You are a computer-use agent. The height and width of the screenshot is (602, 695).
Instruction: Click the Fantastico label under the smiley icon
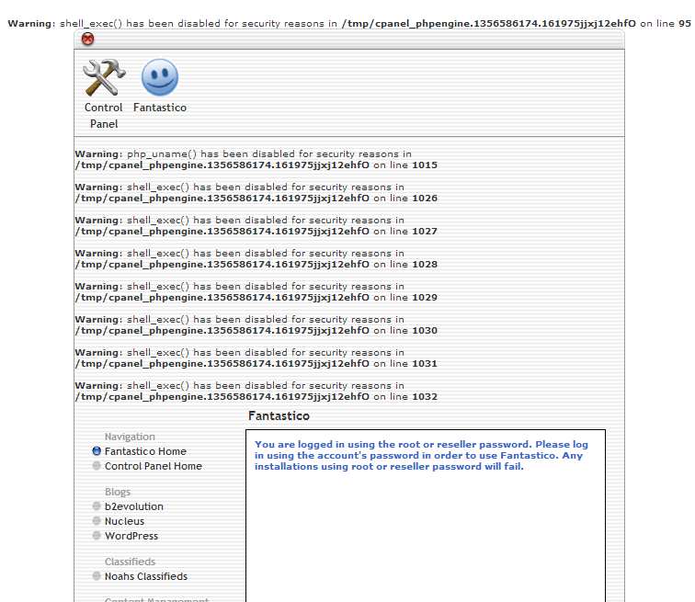(x=160, y=108)
